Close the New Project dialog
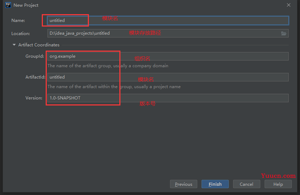Viewport: 300px width, 195px height. (x=289, y=5)
